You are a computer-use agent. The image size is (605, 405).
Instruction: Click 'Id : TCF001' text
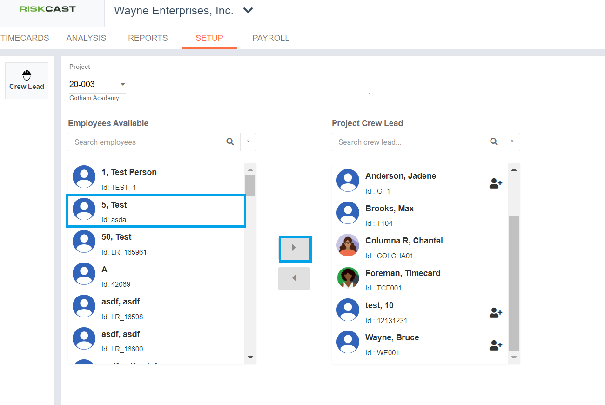coord(383,288)
